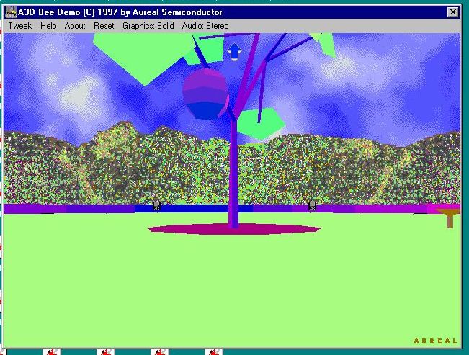Open the Tweak menu
This screenshot has width=469, height=355.
(19, 26)
